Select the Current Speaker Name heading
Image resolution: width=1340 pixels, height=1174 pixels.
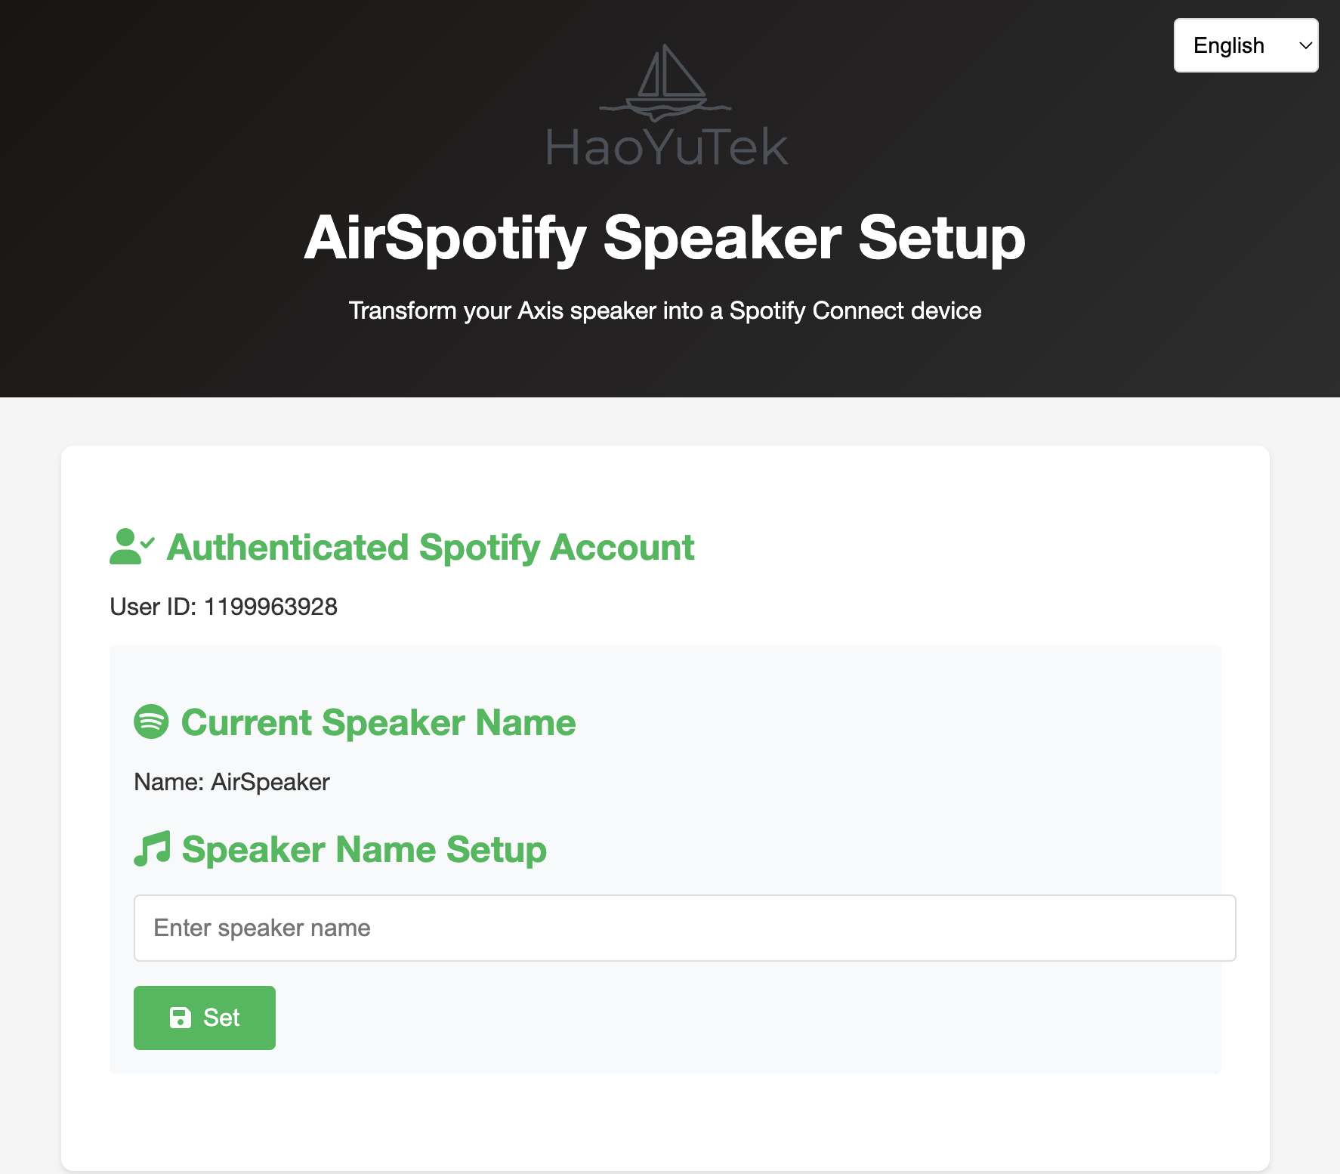pos(378,722)
